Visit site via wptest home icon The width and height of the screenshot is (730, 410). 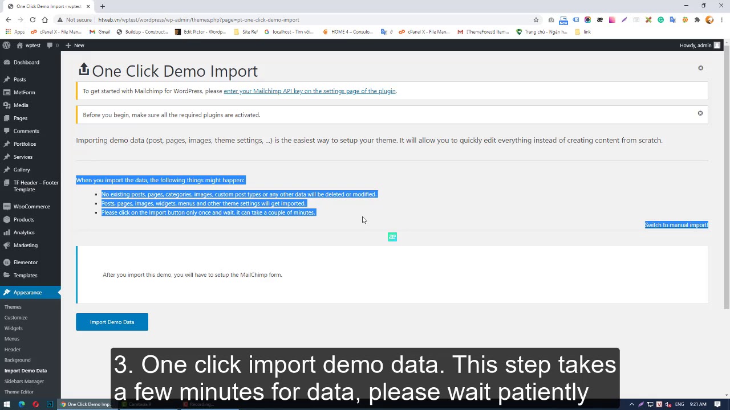(x=29, y=46)
